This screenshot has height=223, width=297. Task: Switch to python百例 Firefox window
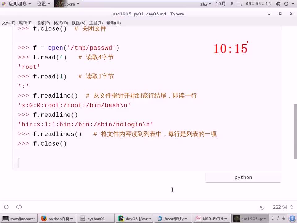click(57, 219)
